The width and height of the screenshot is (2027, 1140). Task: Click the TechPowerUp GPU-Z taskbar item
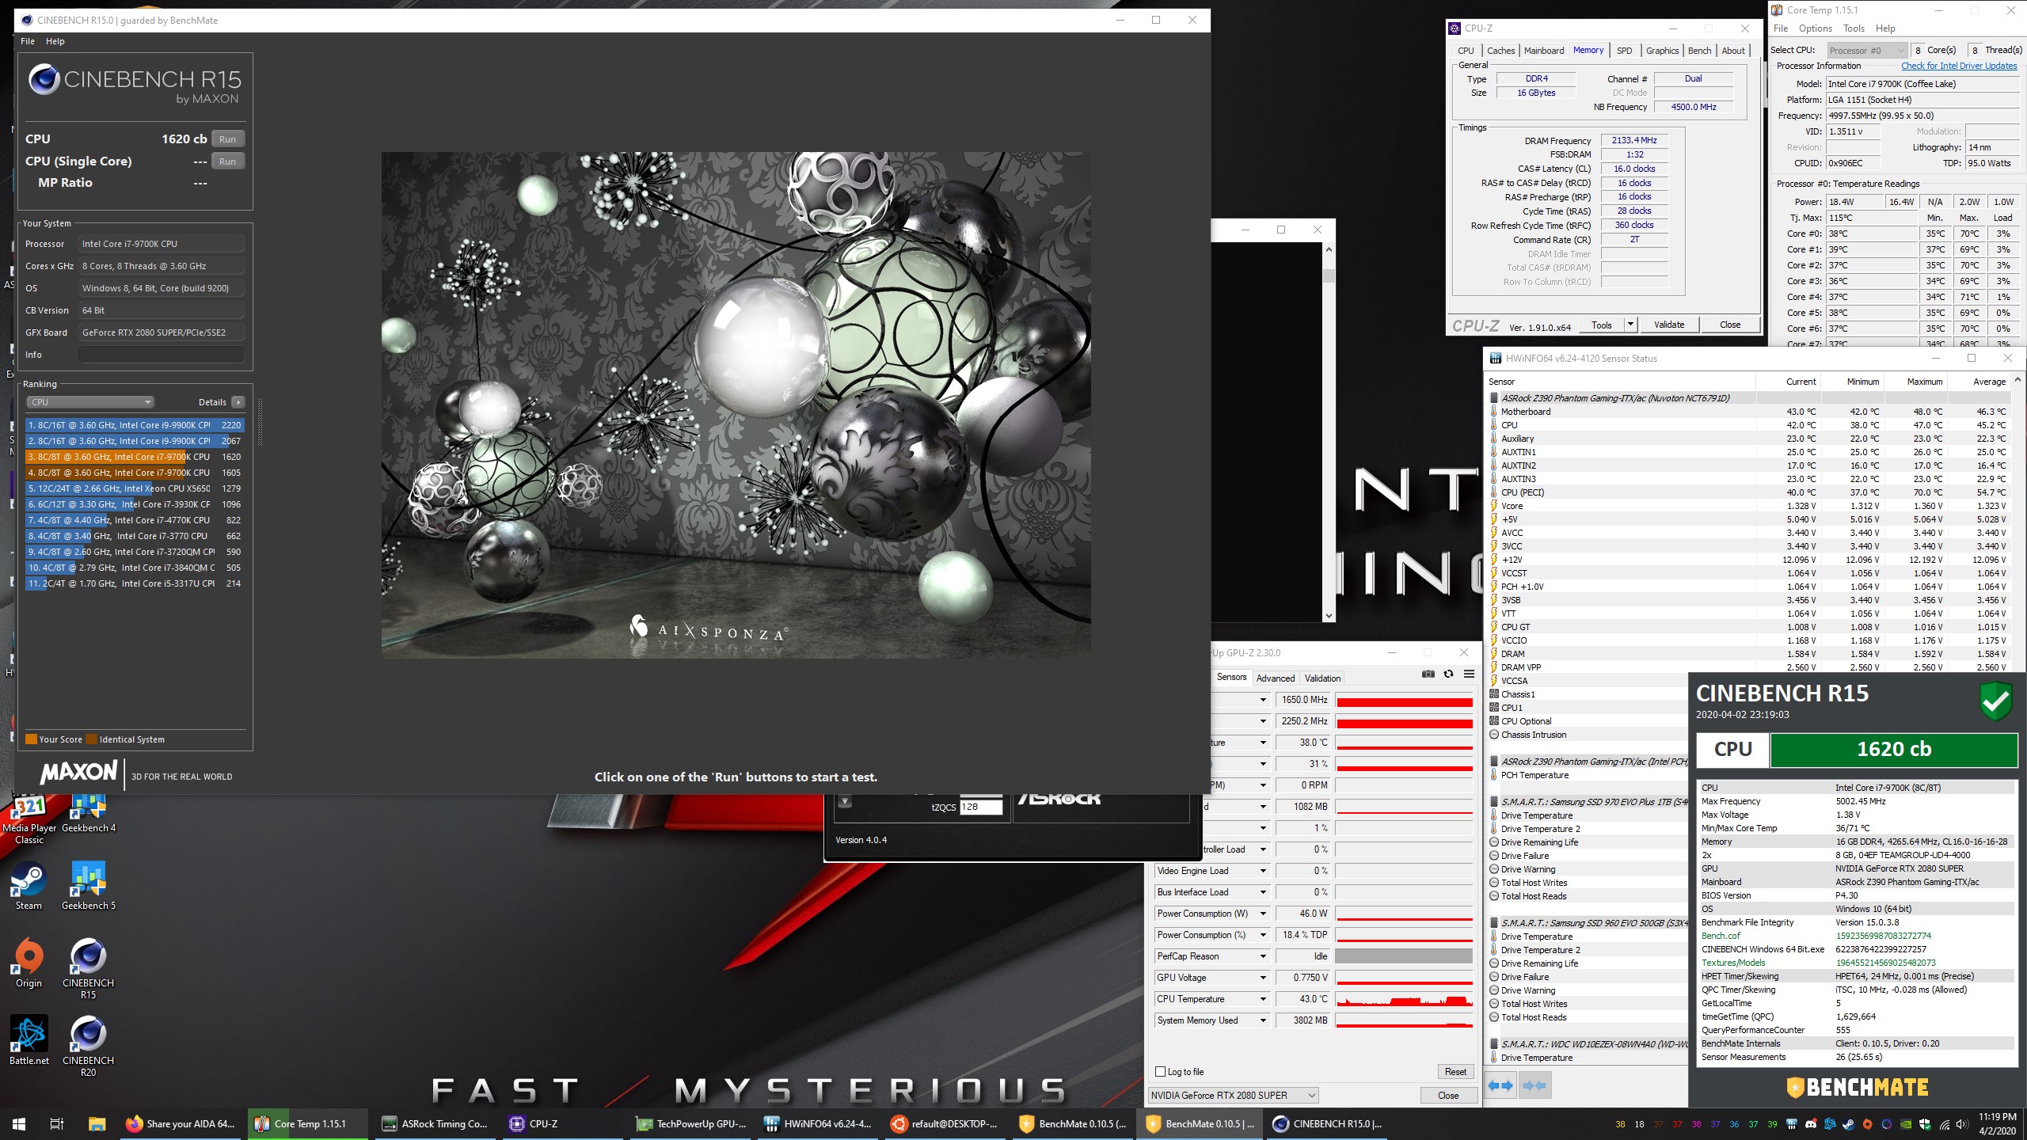tap(690, 1123)
